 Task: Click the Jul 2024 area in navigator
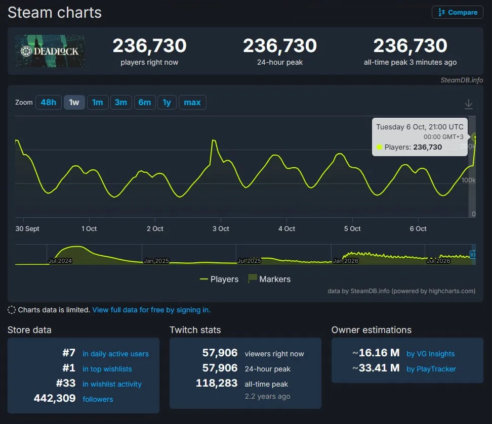pos(60,261)
